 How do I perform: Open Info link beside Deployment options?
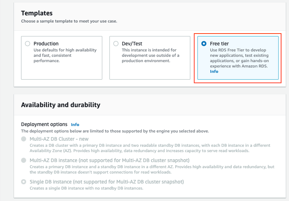pyautogui.click(x=75, y=124)
